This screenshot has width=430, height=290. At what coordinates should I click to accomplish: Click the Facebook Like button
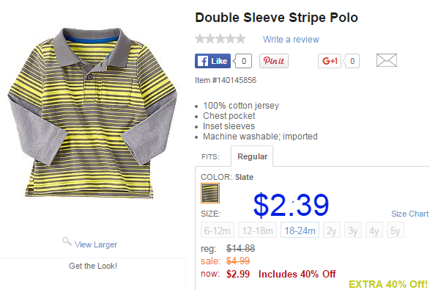point(213,61)
